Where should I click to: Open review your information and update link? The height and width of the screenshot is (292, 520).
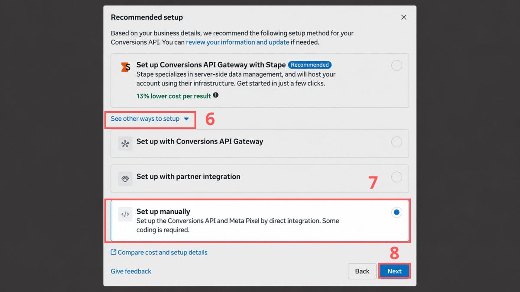coord(237,42)
